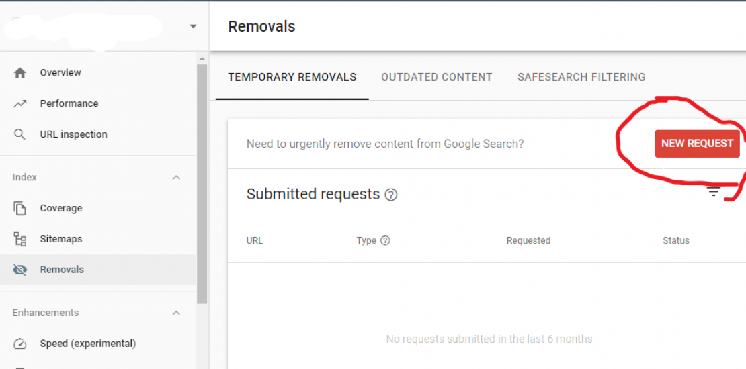Collapse the Index section chevron
Viewport: 746px width, 369px height.
click(176, 178)
